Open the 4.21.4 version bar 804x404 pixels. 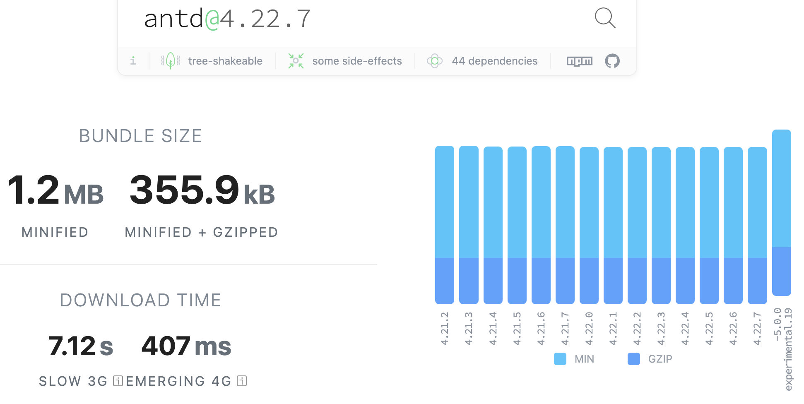(x=493, y=225)
